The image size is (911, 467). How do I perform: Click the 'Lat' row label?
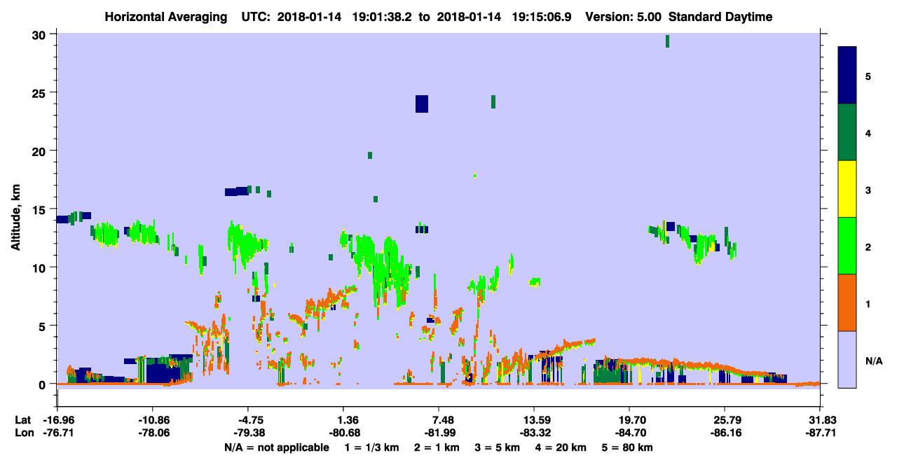(x=23, y=420)
